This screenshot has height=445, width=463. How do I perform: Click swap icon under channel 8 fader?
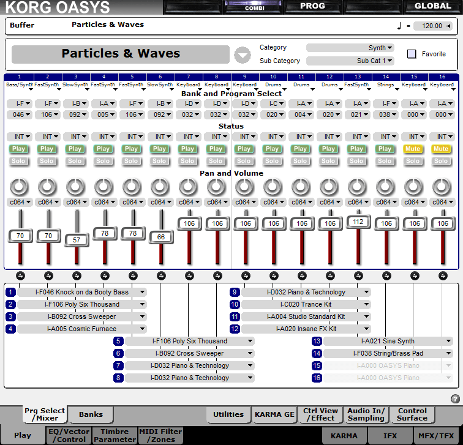point(217,276)
